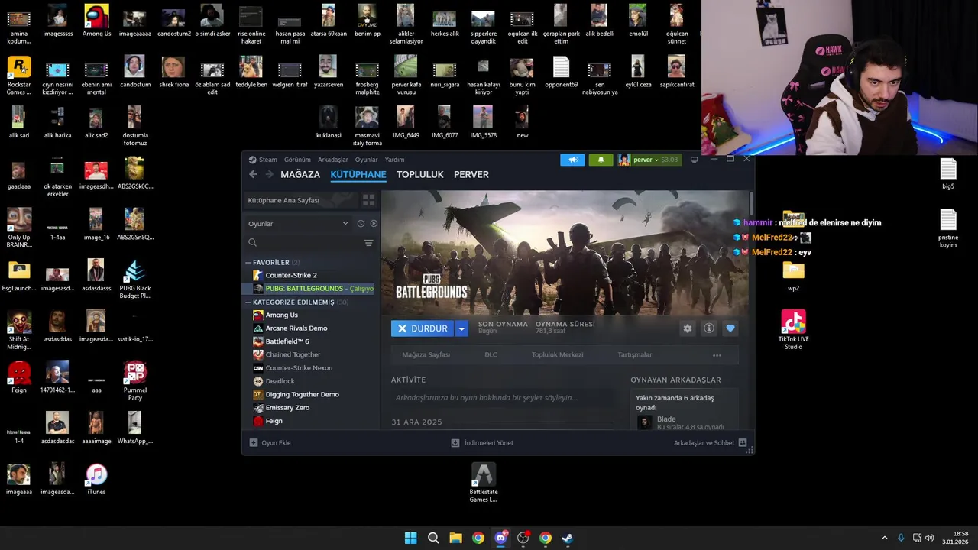Click the ready-to-play filter icon

coord(374,224)
